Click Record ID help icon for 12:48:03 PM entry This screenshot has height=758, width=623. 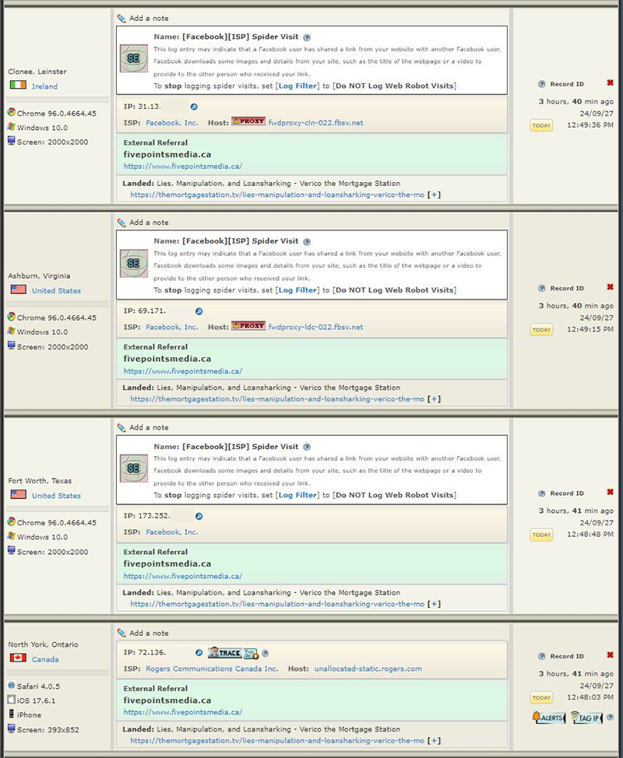pyautogui.click(x=542, y=657)
